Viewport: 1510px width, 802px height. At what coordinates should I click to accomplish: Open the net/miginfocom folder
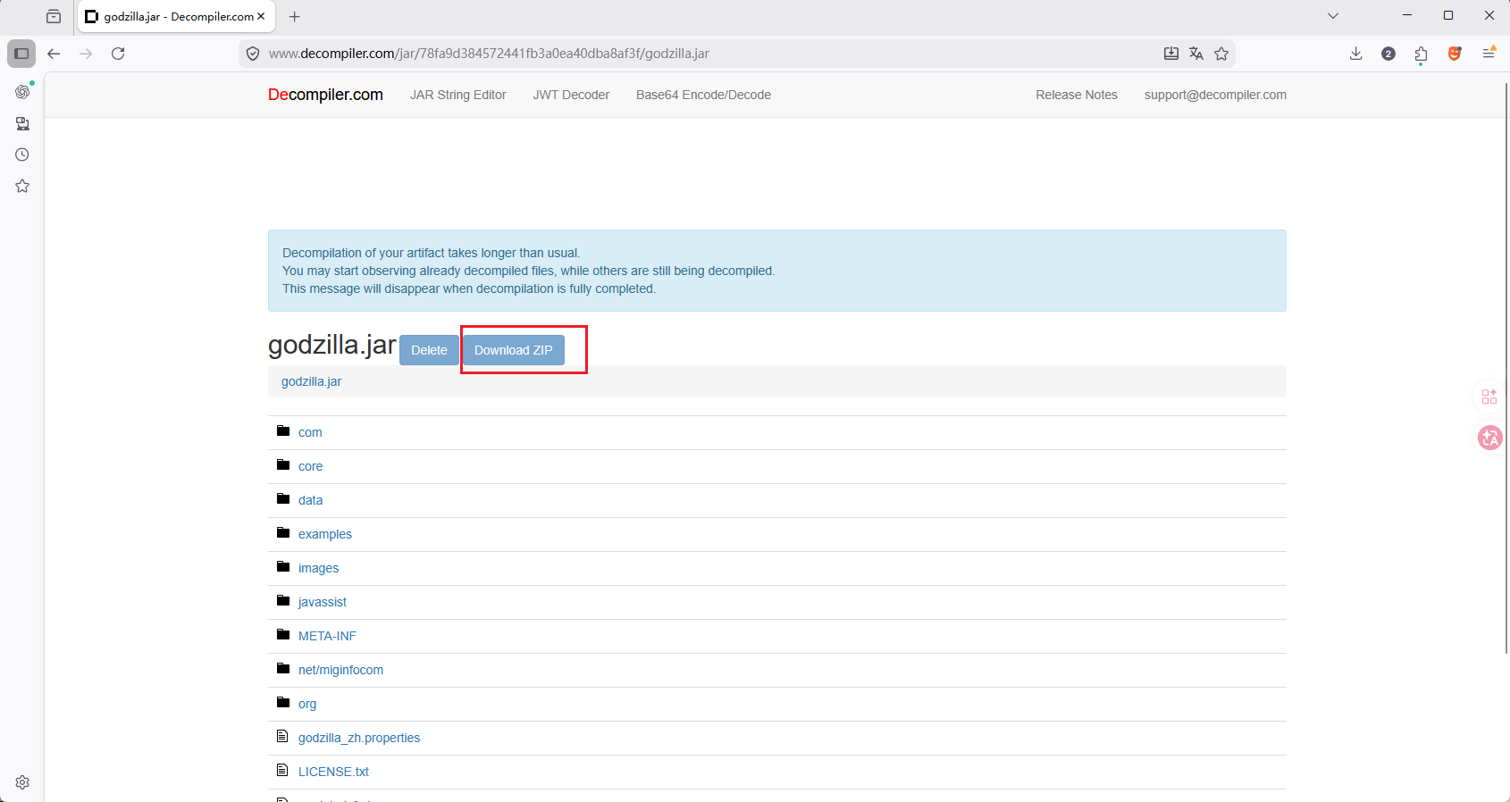340,670
